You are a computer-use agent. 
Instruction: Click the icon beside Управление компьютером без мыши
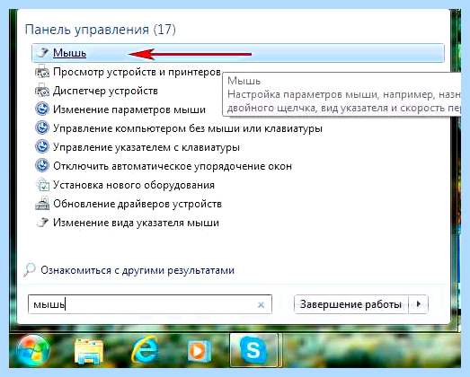pos(42,128)
